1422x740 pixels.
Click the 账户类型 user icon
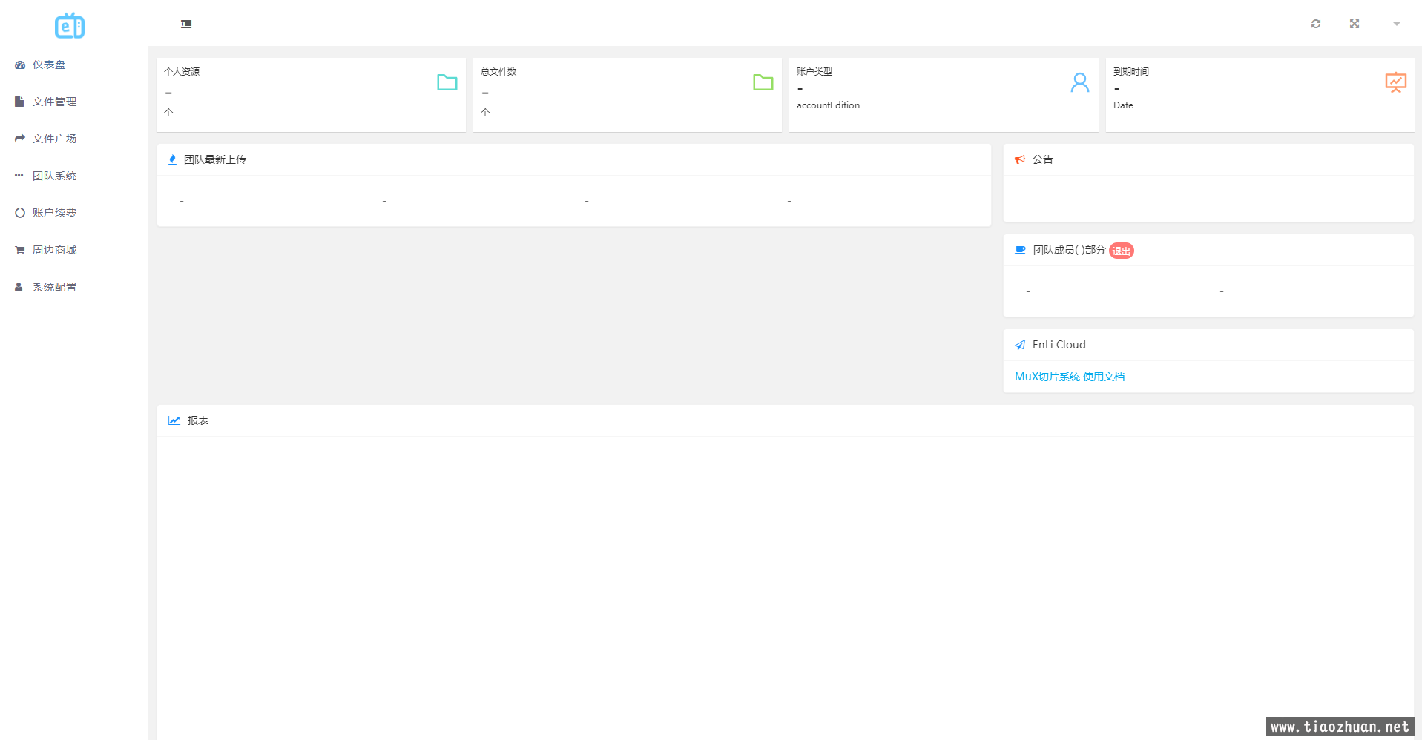(x=1079, y=82)
